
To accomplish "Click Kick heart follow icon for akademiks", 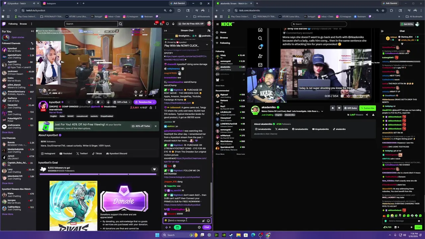I will (x=339, y=108).
